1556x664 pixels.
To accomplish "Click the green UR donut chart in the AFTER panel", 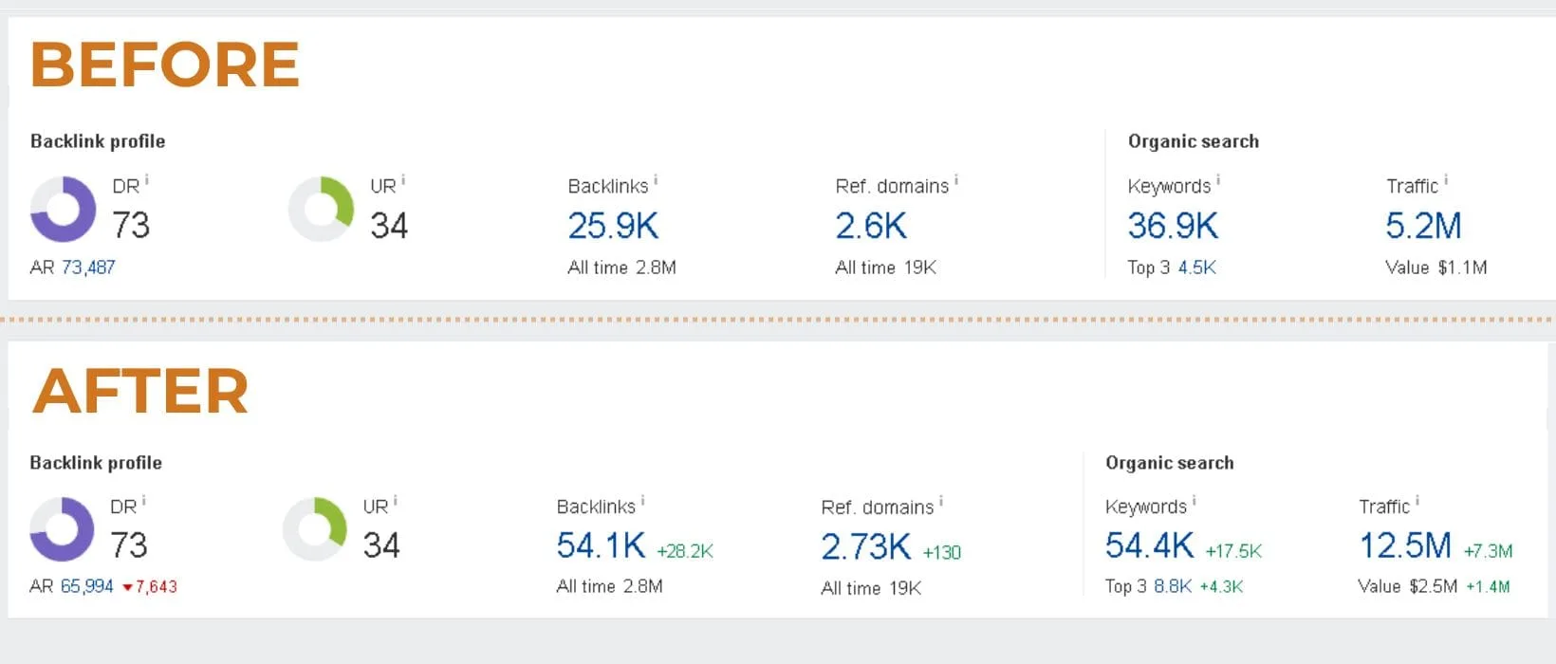I will [315, 528].
